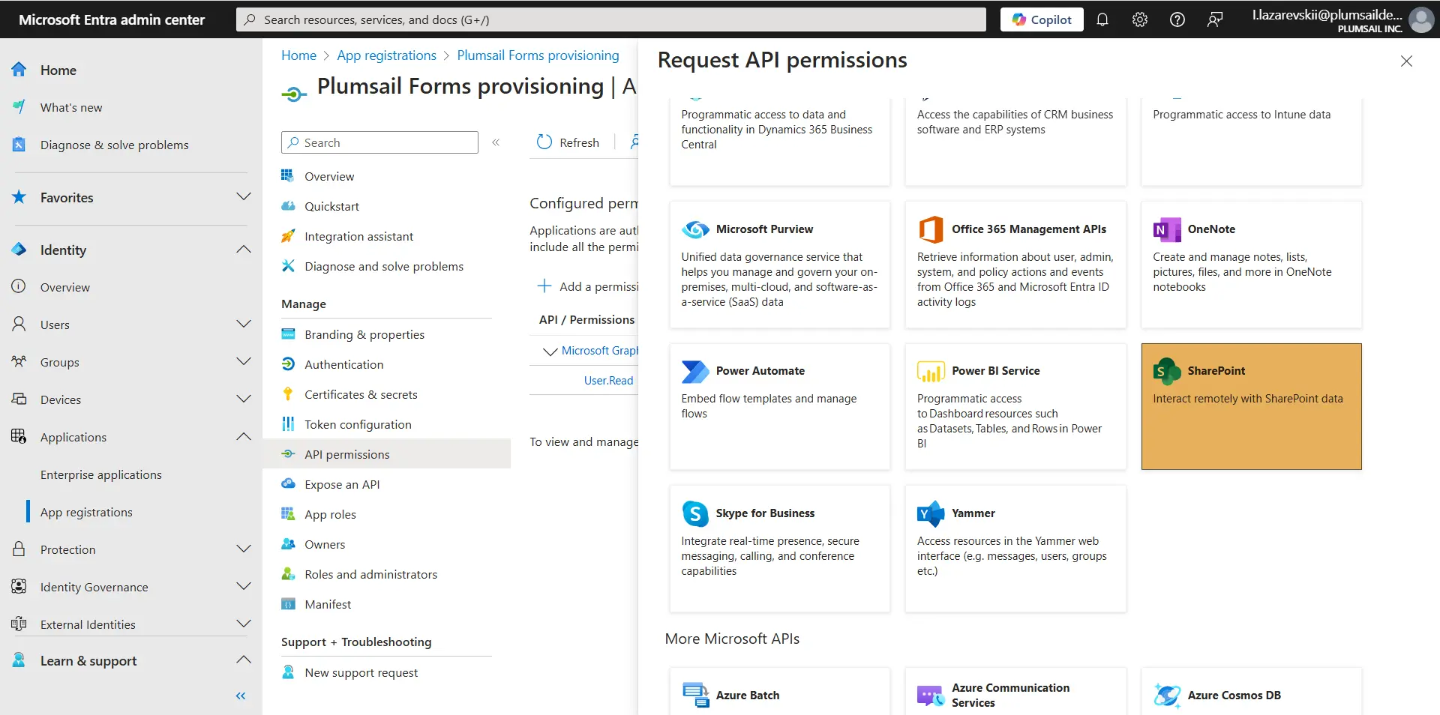
Task: Click the Office 365 Management APIs logo
Action: tap(931, 229)
